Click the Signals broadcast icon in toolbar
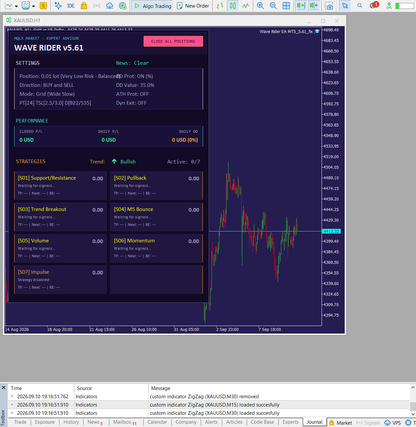Screen dimensions: 416x427 coord(97,6)
